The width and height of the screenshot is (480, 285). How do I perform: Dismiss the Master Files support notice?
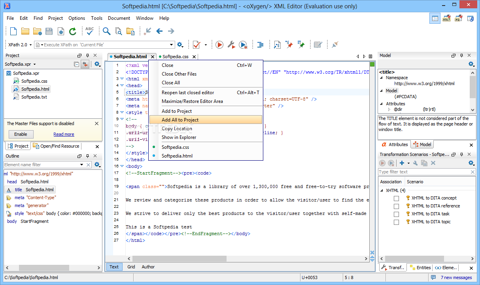tap(97, 123)
